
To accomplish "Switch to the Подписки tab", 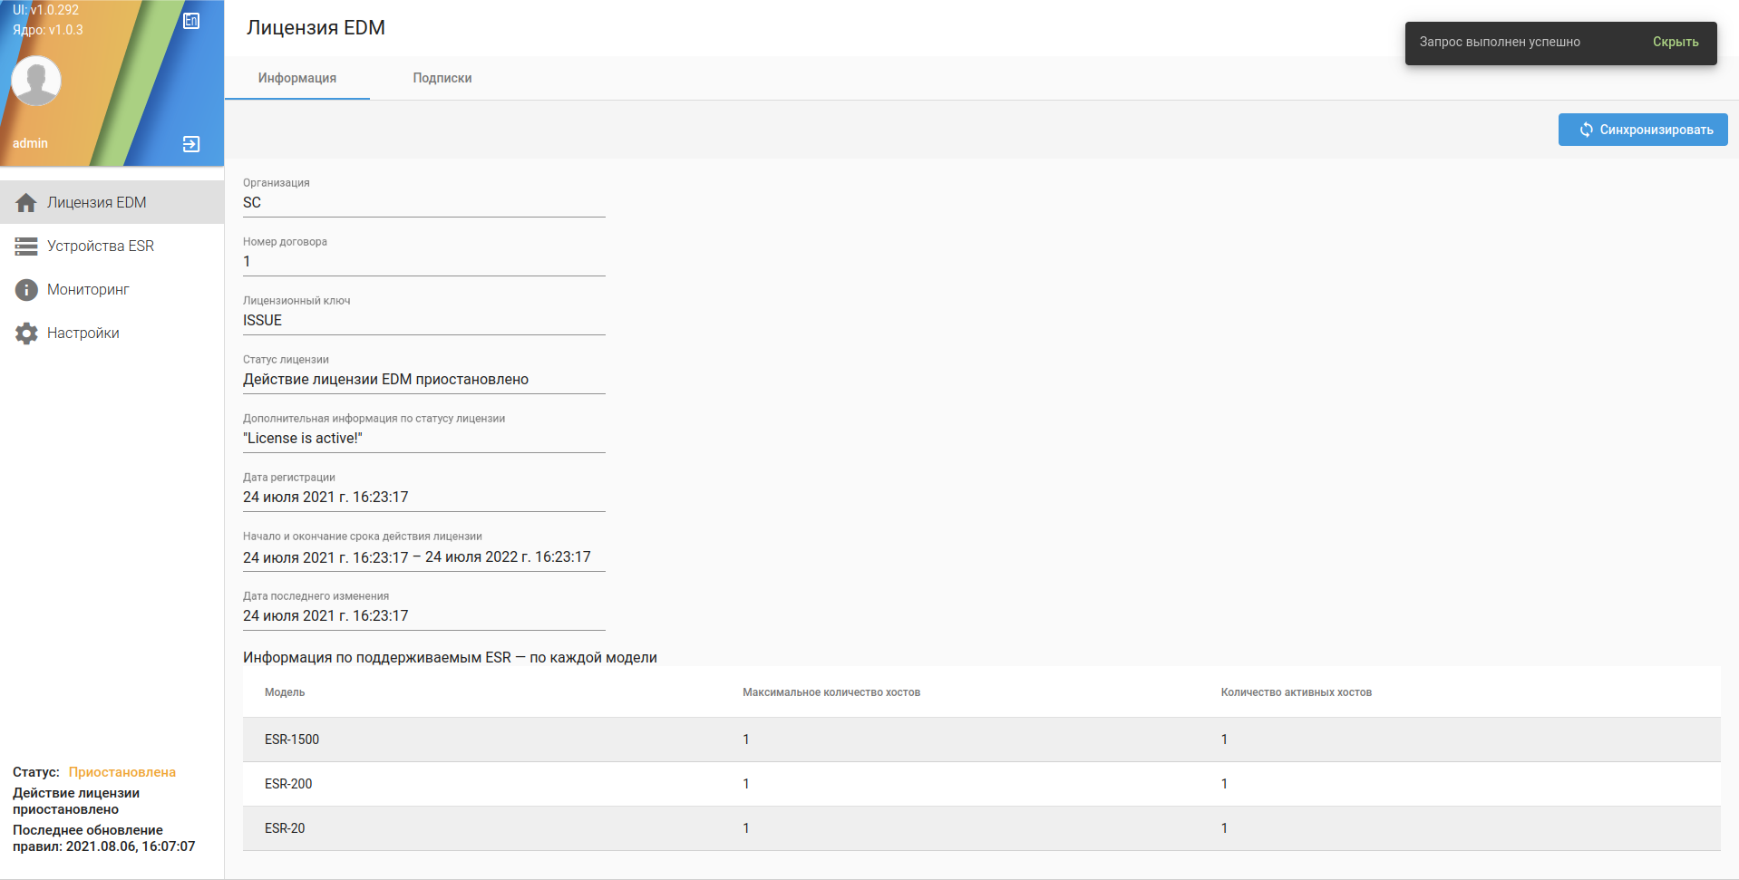I will 442,78.
